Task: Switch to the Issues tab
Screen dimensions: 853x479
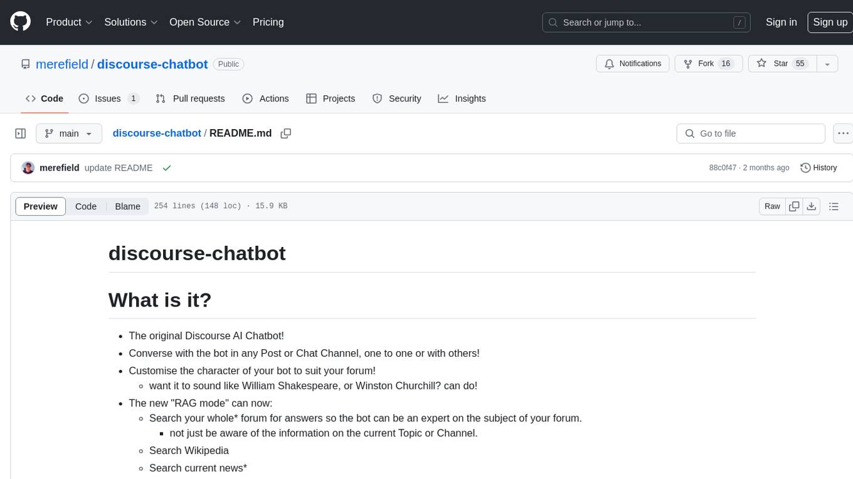Action: click(x=109, y=98)
